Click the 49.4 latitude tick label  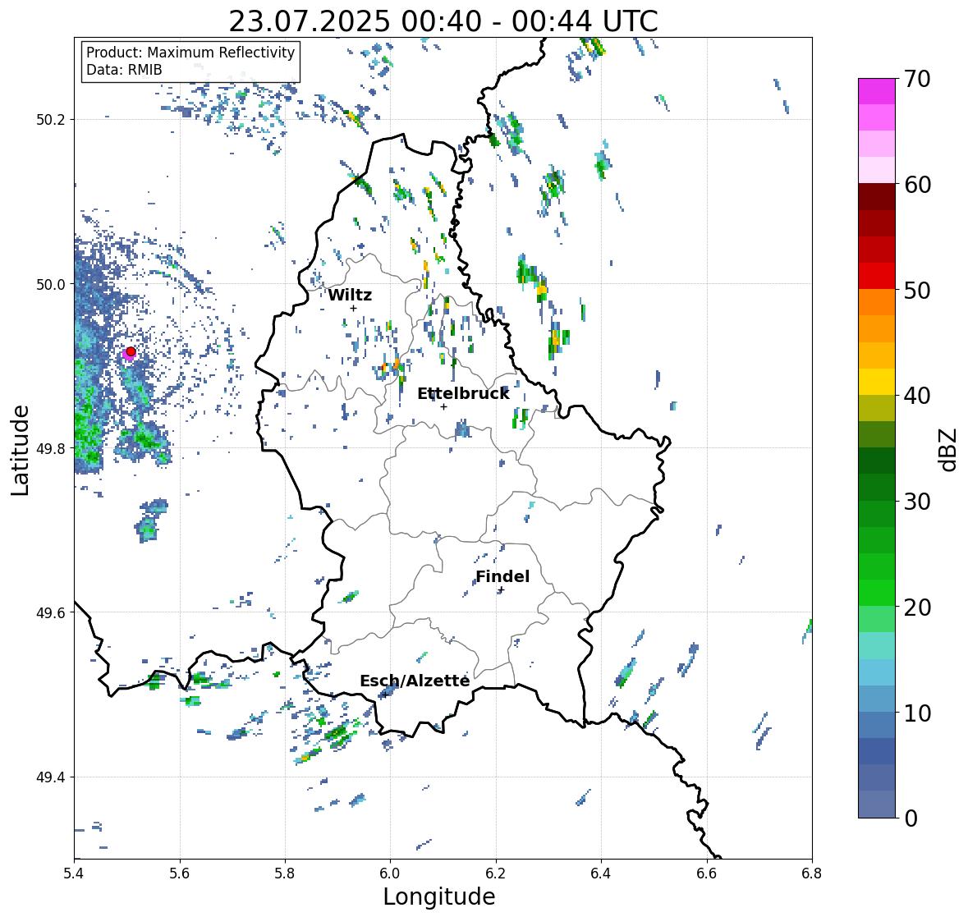(x=51, y=777)
